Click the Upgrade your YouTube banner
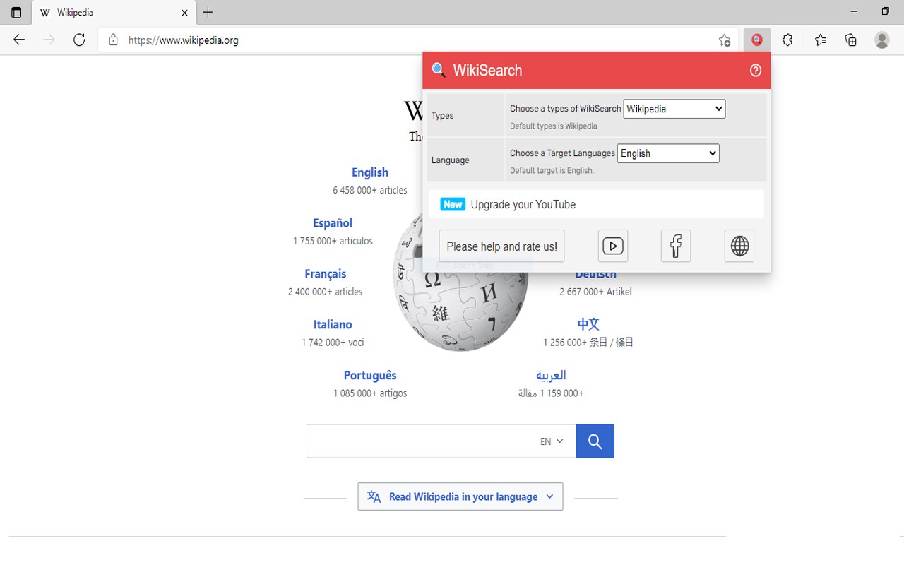This screenshot has width=904, height=565. (x=597, y=204)
